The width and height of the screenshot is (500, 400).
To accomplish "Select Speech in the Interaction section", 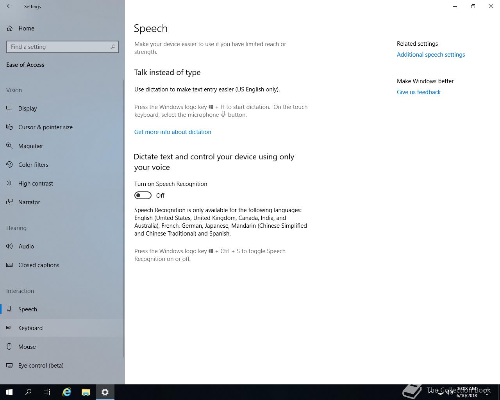I will [x=62, y=309].
